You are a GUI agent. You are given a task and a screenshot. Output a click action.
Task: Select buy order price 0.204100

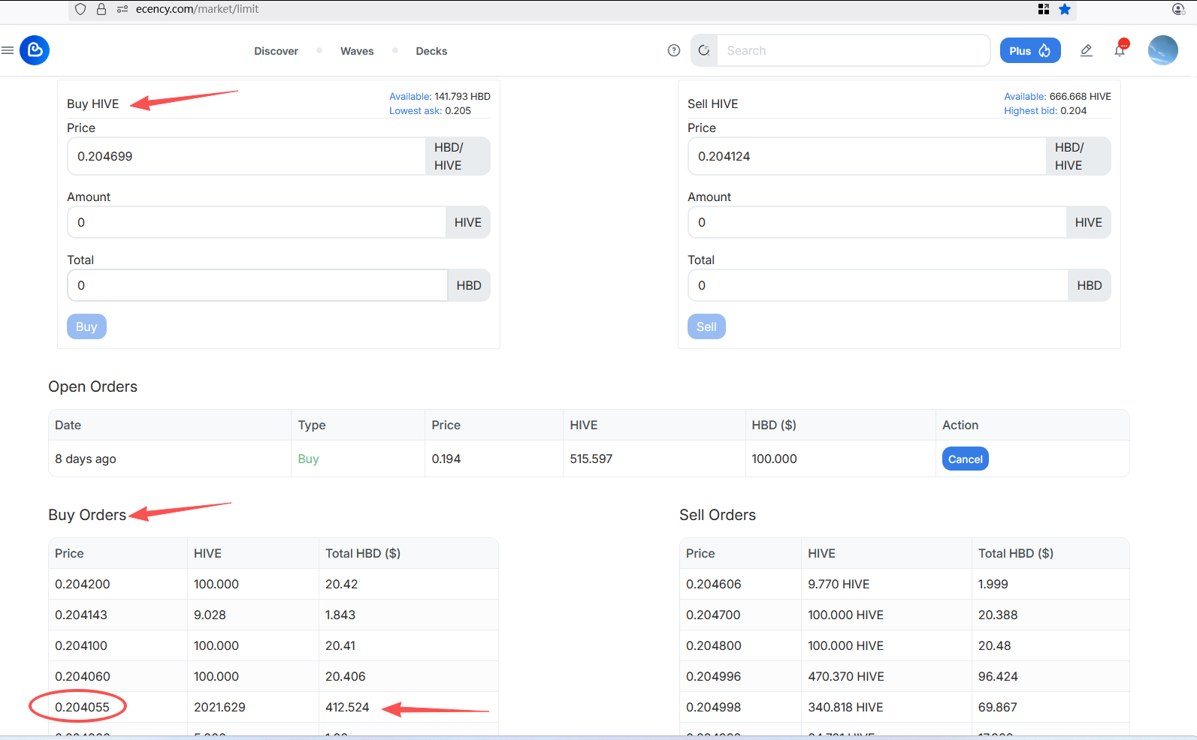81,645
